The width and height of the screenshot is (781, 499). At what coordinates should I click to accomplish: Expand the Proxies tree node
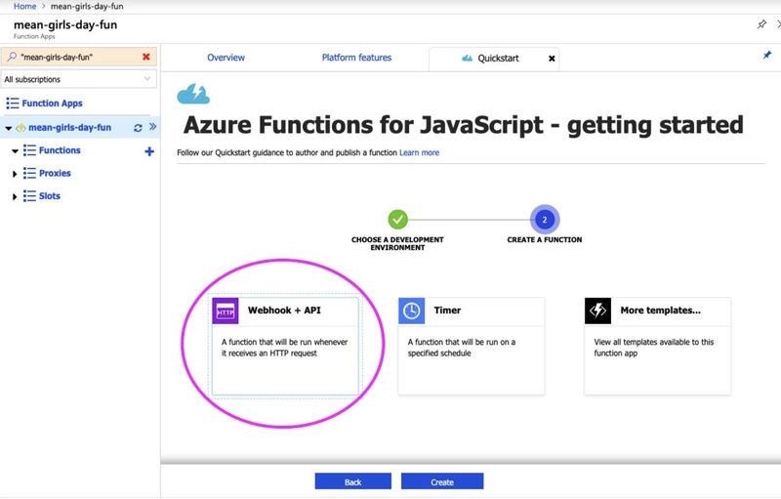pos(15,174)
